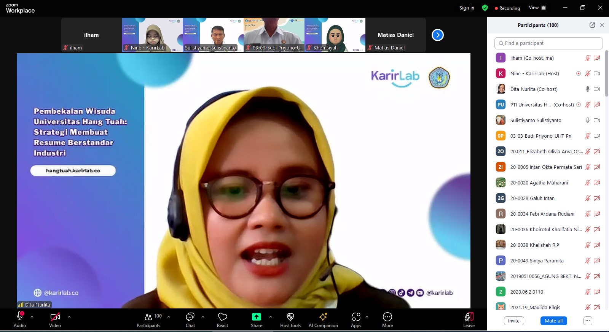Click the green Share screen icon
609x332 pixels.
click(x=256, y=317)
